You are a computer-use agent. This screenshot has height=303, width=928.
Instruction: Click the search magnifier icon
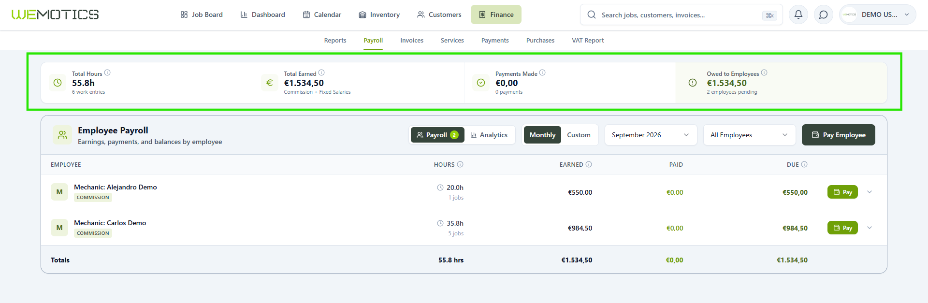coord(592,14)
